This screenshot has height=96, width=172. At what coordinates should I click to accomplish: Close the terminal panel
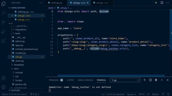167,80
